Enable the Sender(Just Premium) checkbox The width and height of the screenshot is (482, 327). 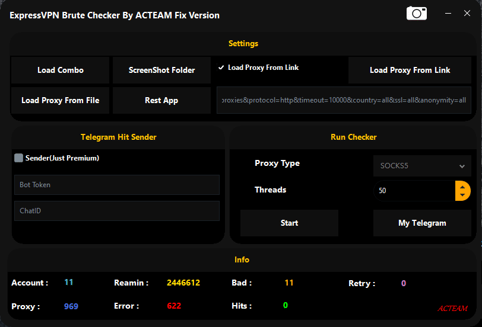point(19,158)
